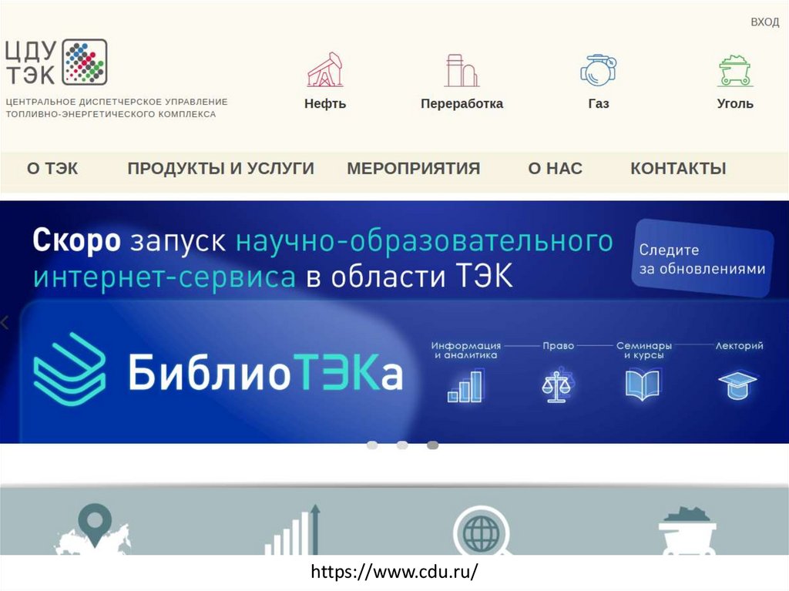This screenshot has width=789, height=591.
Task: Open the ПРОДУКТЫ И УСЛУГИ menu
Action: click(x=220, y=168)
